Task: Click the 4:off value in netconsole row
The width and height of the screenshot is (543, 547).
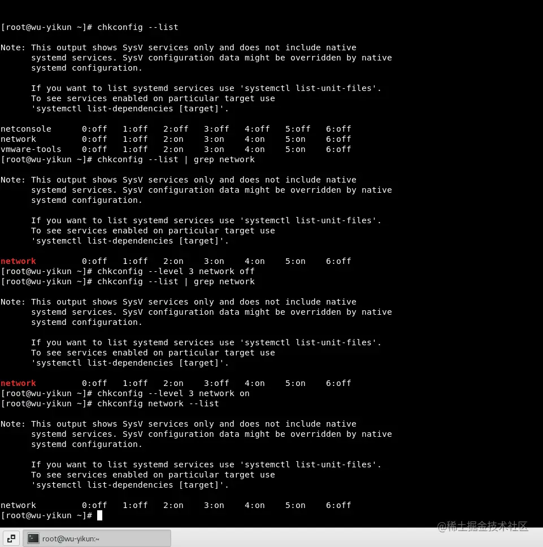Action: [x=257, y=129]
